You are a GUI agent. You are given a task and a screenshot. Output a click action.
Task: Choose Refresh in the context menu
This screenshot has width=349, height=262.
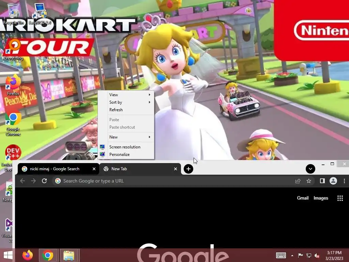126,110
